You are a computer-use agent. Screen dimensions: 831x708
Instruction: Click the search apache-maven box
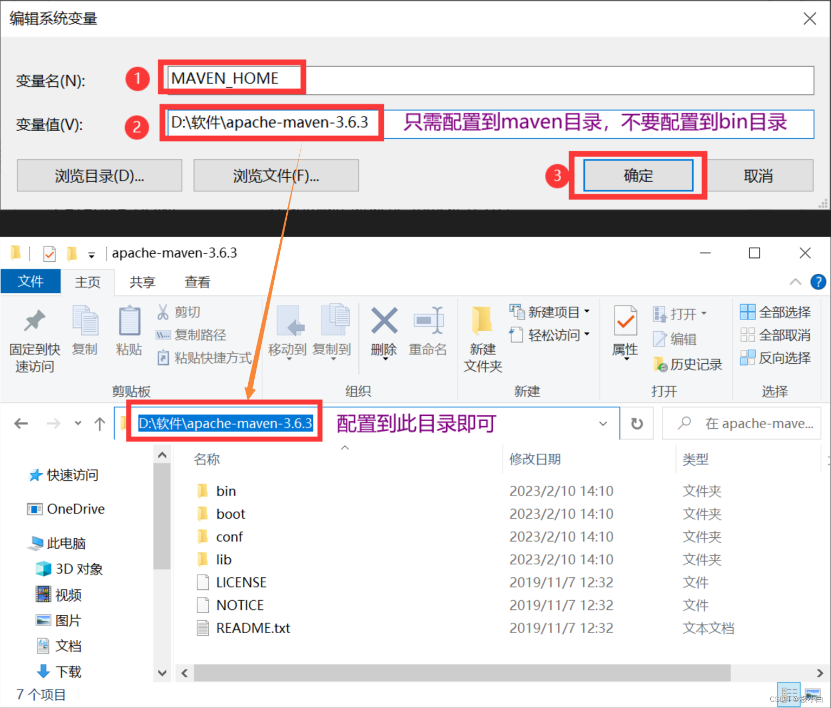tap(742, 423)
